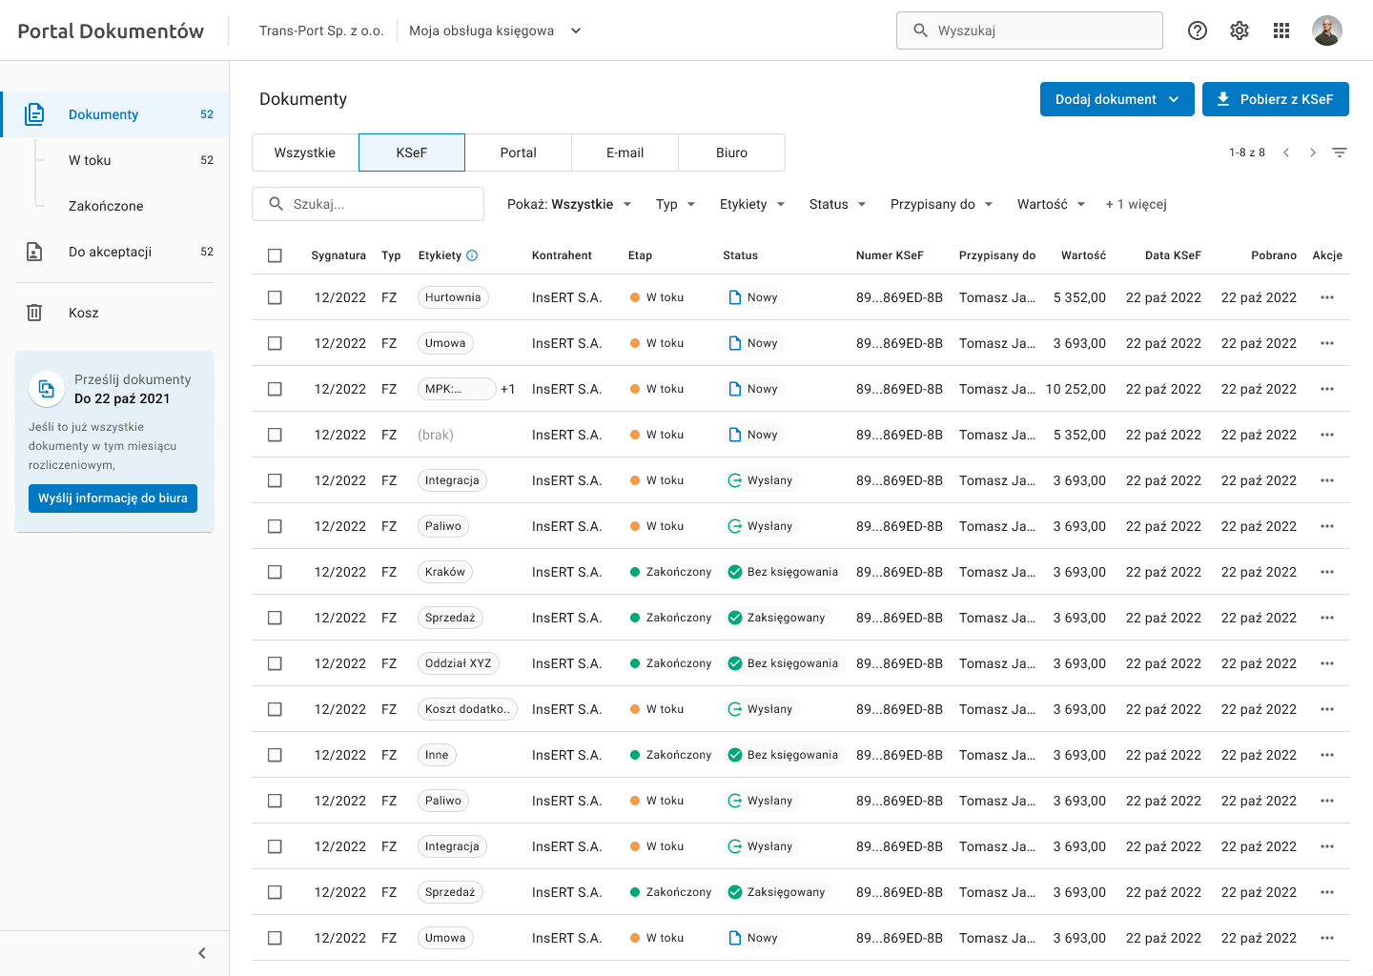The image size is (1373, 976).
Task: Click info icon next to Etykiety header
Action: point(472,255)
